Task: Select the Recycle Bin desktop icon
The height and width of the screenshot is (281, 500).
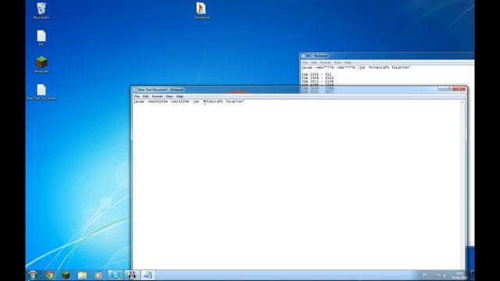Action: [x=41, y=11]
